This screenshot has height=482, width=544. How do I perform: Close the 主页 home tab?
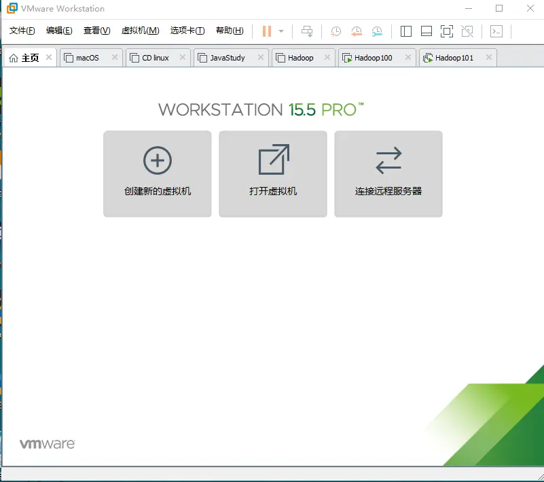(x=49, y=57)
